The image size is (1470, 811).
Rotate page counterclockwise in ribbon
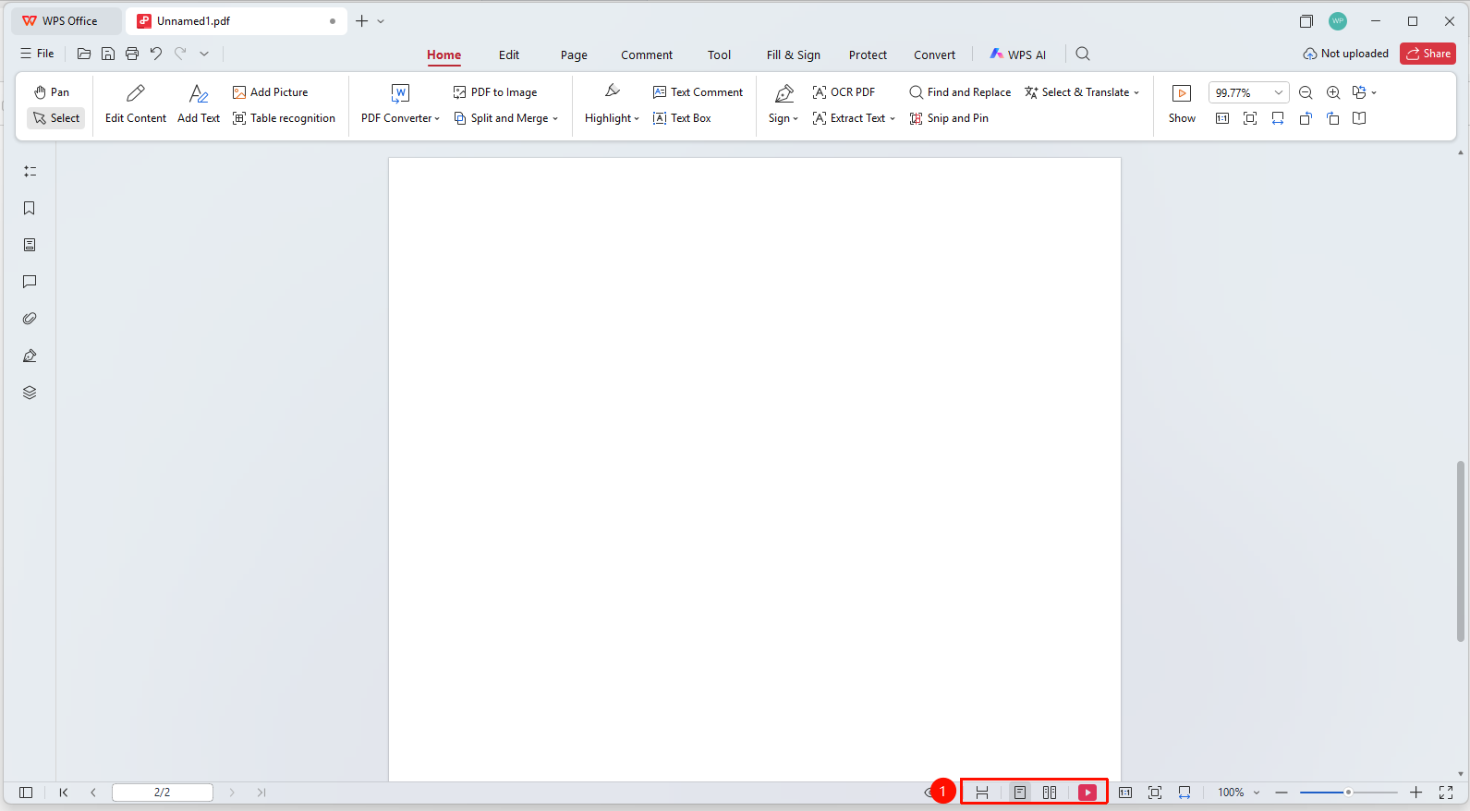tap(1306, 118)
